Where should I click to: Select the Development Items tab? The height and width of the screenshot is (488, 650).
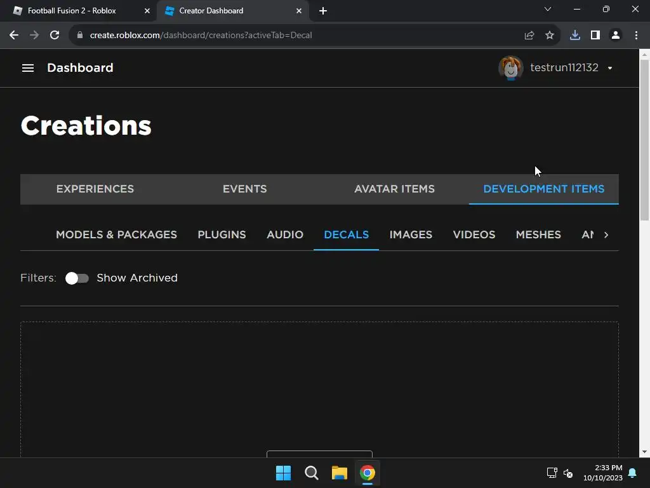(x=544, y=189)
